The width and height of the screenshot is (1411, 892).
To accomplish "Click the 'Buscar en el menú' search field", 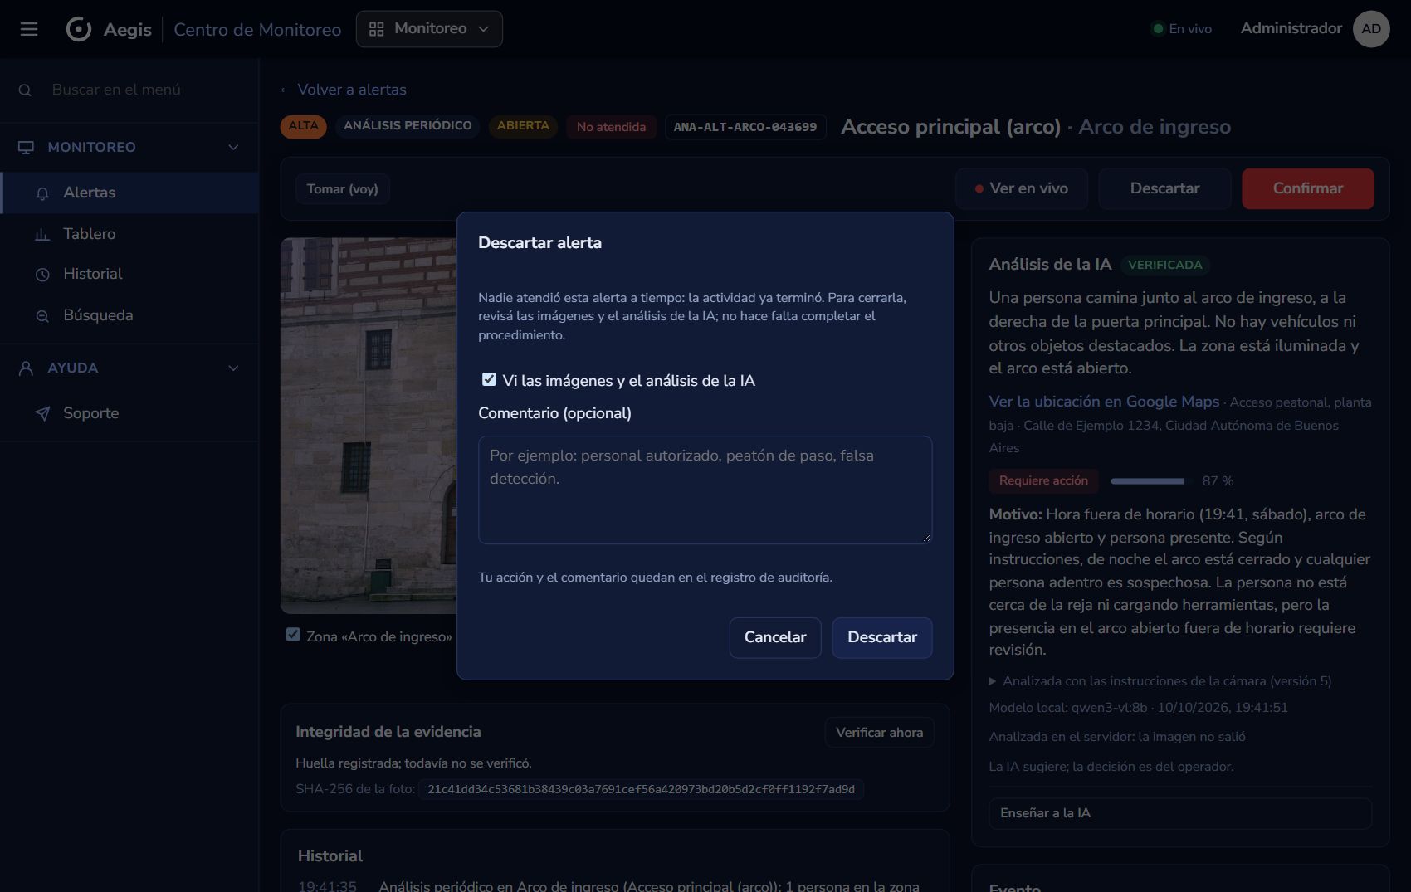I will coord(129,90).
